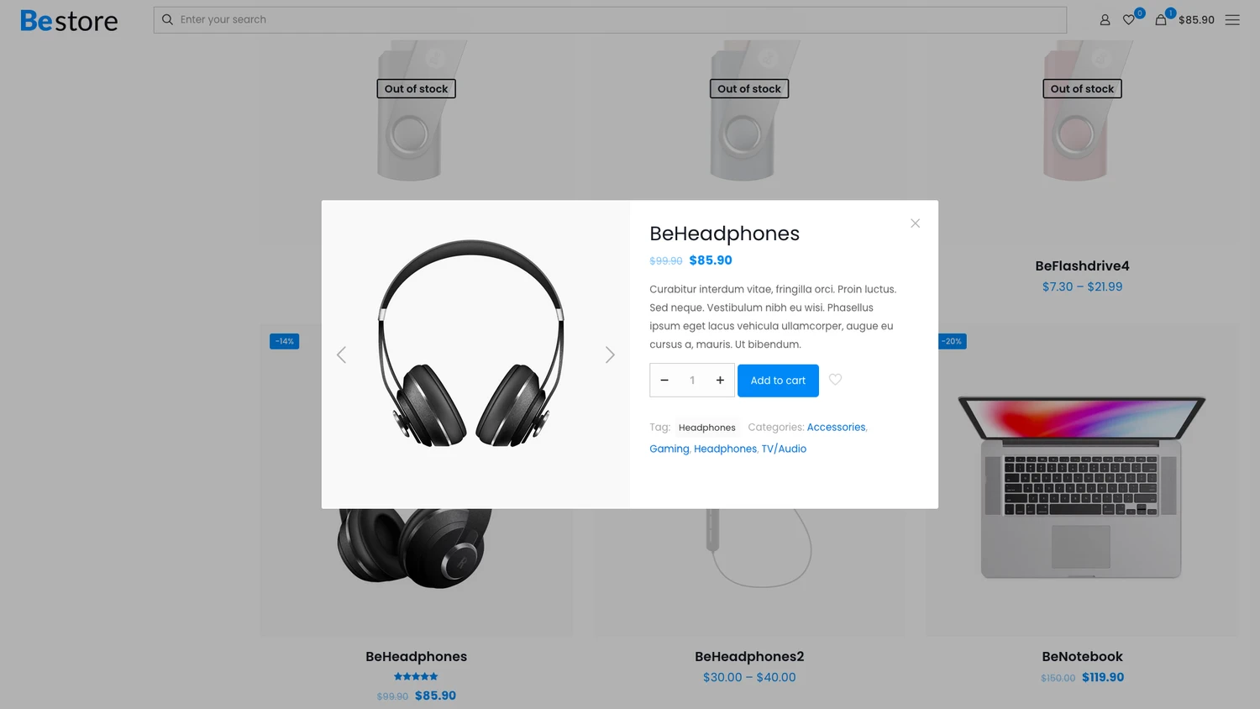The image size is (1260, 709).
Task: Open the user account icon
Action: pos(1105,19)
